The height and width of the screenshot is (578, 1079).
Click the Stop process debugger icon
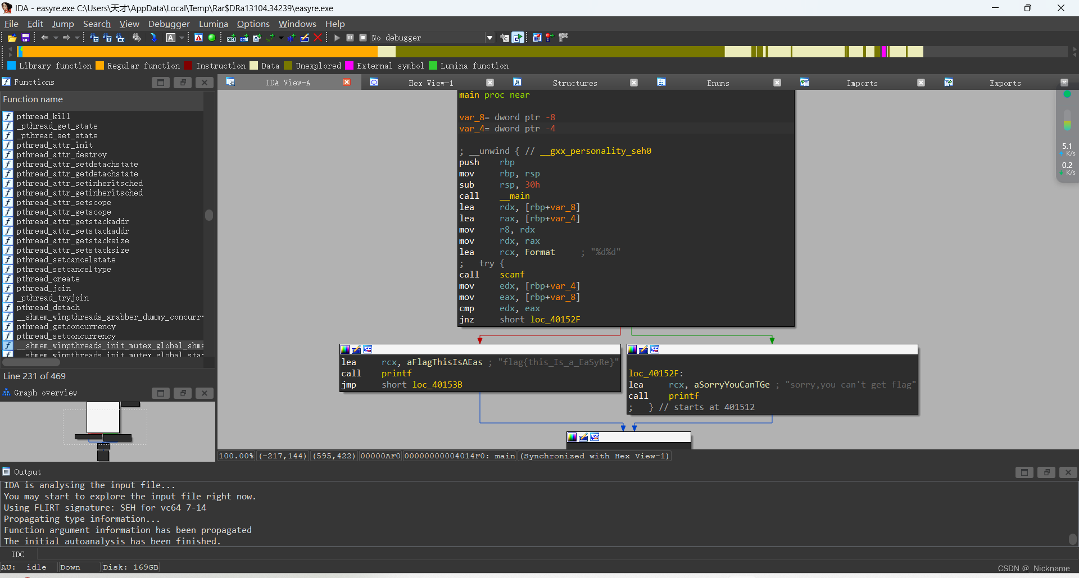click(362, 38)
